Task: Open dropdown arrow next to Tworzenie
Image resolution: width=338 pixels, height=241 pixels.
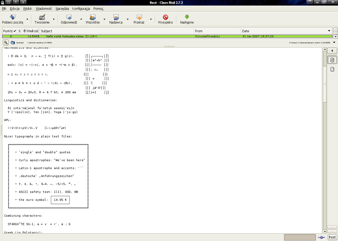Action: coord(54,19)
